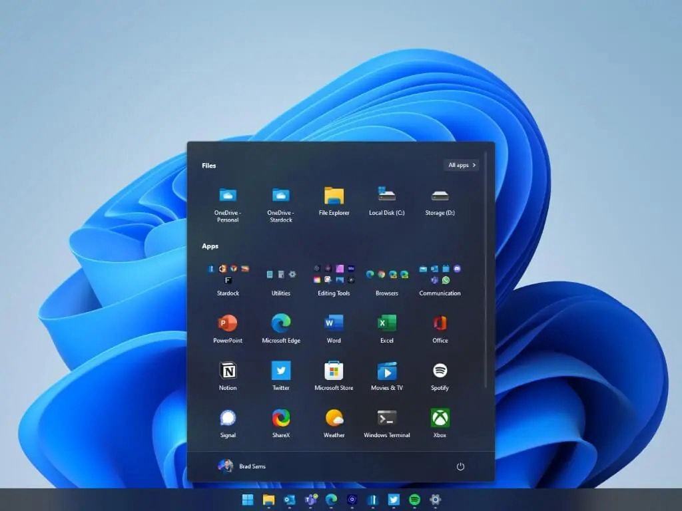Open Microsoft Store app

pos(334,371)
